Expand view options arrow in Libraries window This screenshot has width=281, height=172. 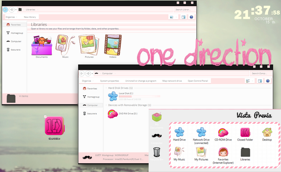click(176, 17)
